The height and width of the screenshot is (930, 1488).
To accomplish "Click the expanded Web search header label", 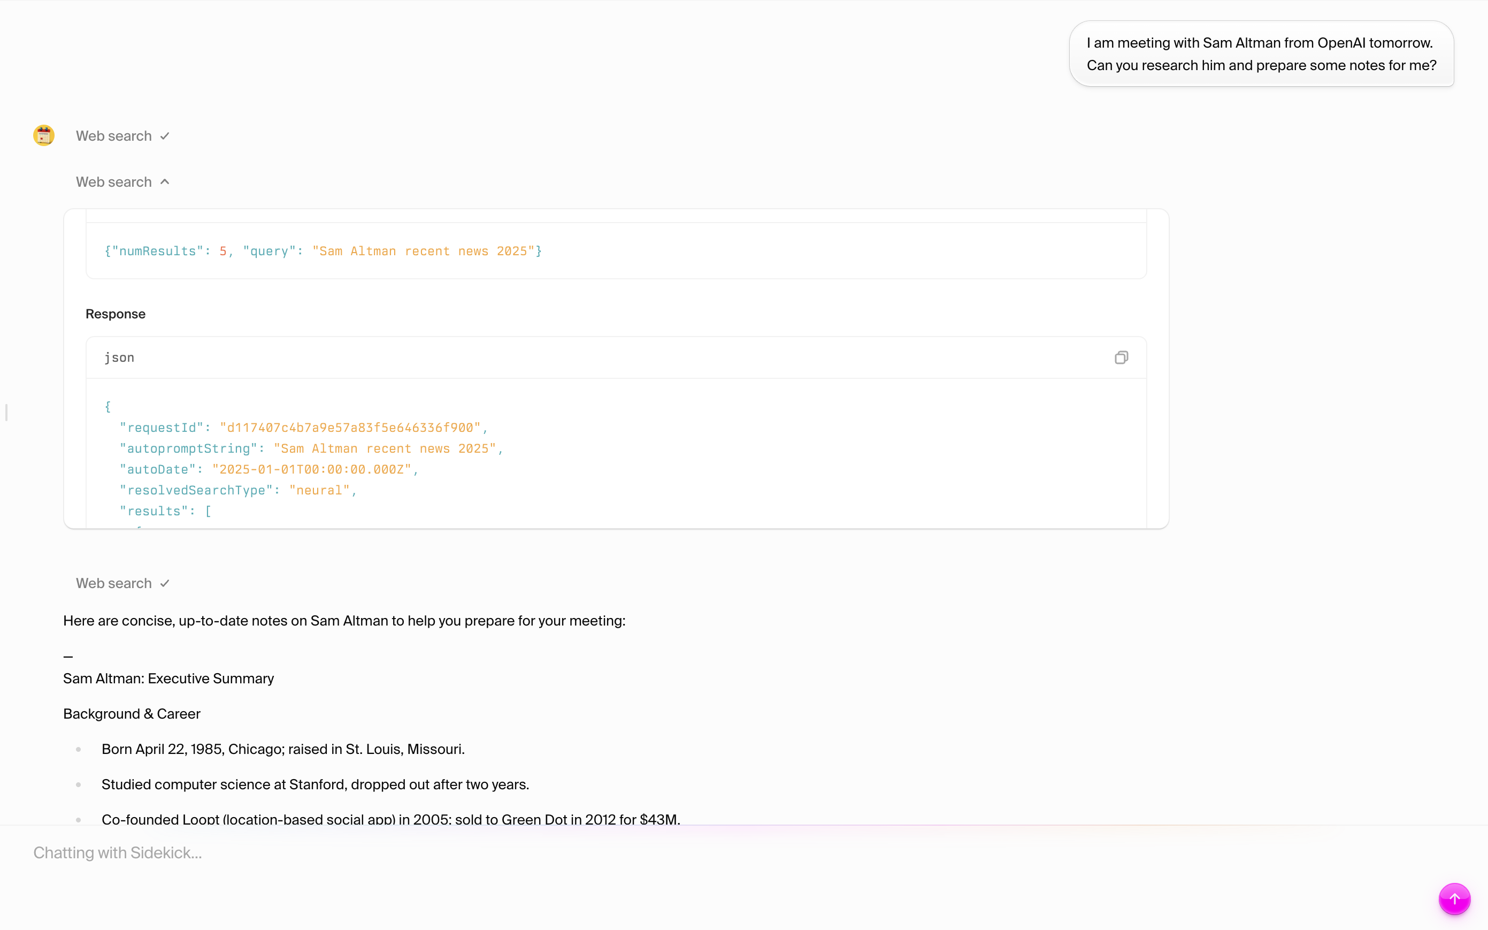I will tap(113, 181).
